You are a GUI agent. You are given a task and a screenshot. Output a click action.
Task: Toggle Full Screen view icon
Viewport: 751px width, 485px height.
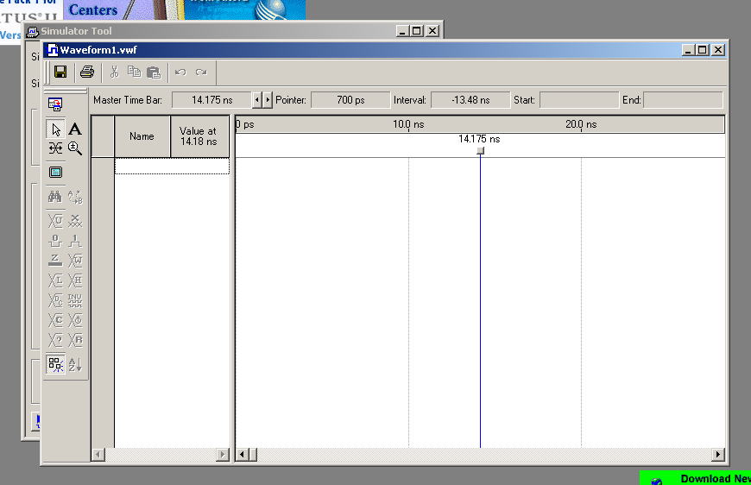55,172
